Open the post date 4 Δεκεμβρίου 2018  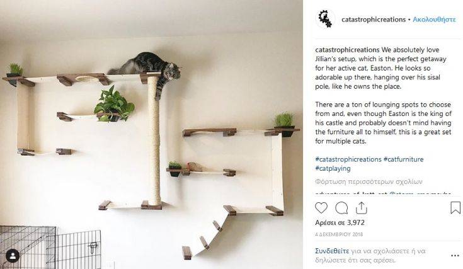(x=339, y=234)
